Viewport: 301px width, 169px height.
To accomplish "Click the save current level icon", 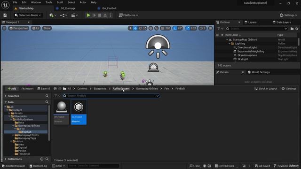I will [x=5, y=15].
